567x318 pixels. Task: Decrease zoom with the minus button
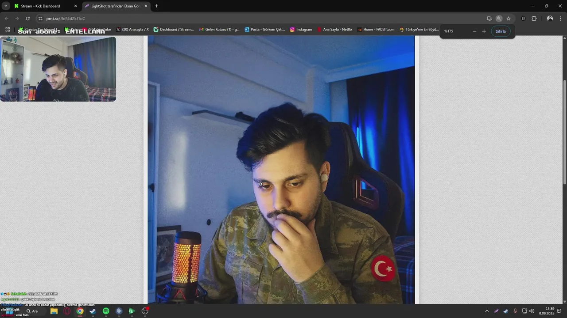(474, 31)
